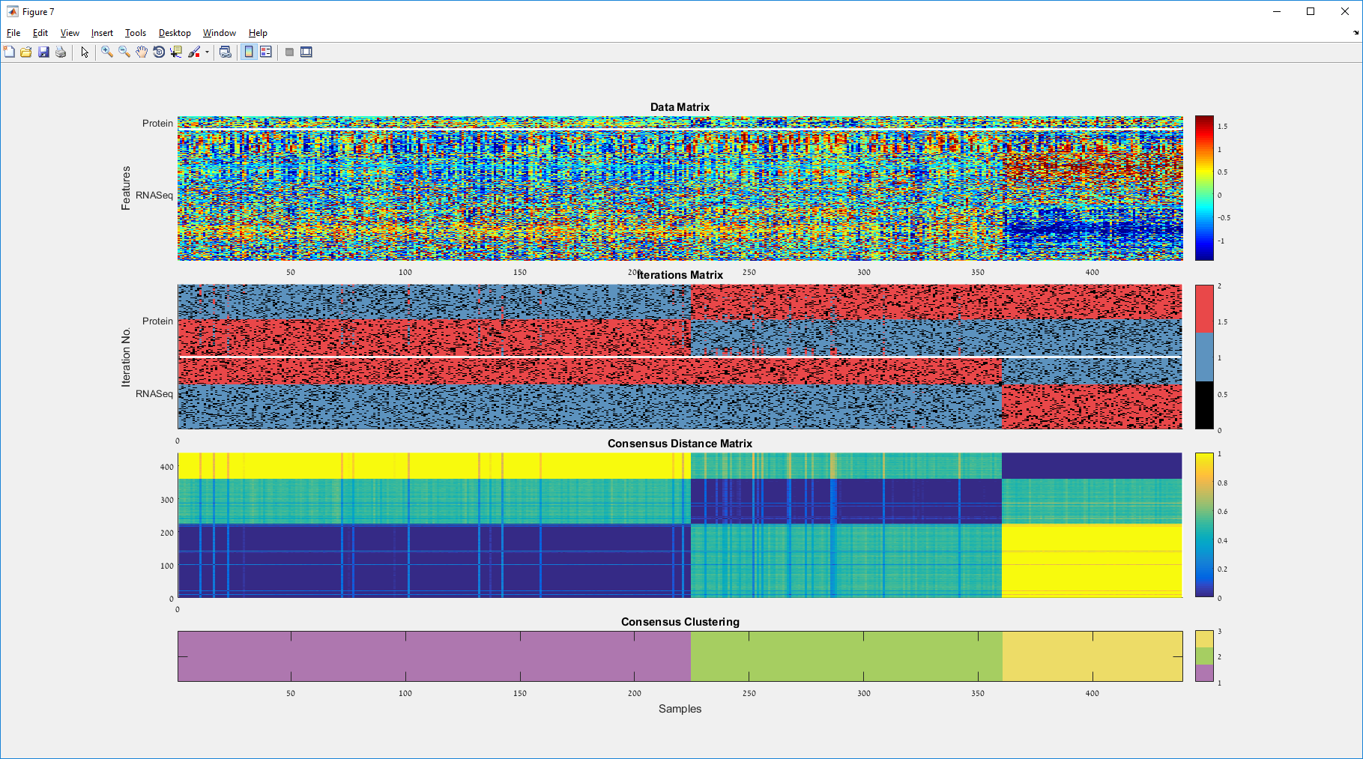Open the Tools menu
The height and width of the screenshot is (759, 1363).
136,33
